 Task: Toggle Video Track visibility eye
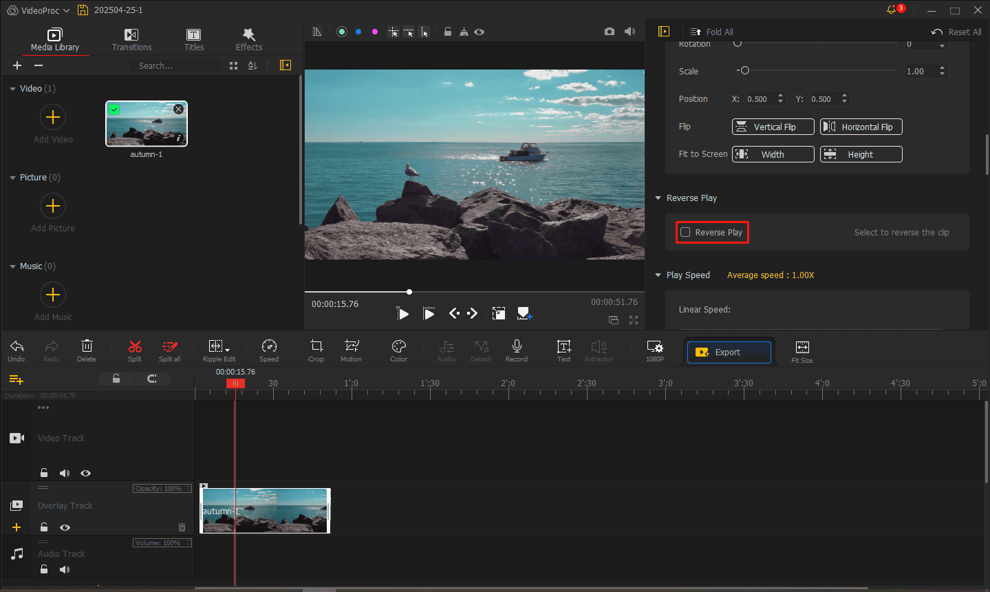85,473
